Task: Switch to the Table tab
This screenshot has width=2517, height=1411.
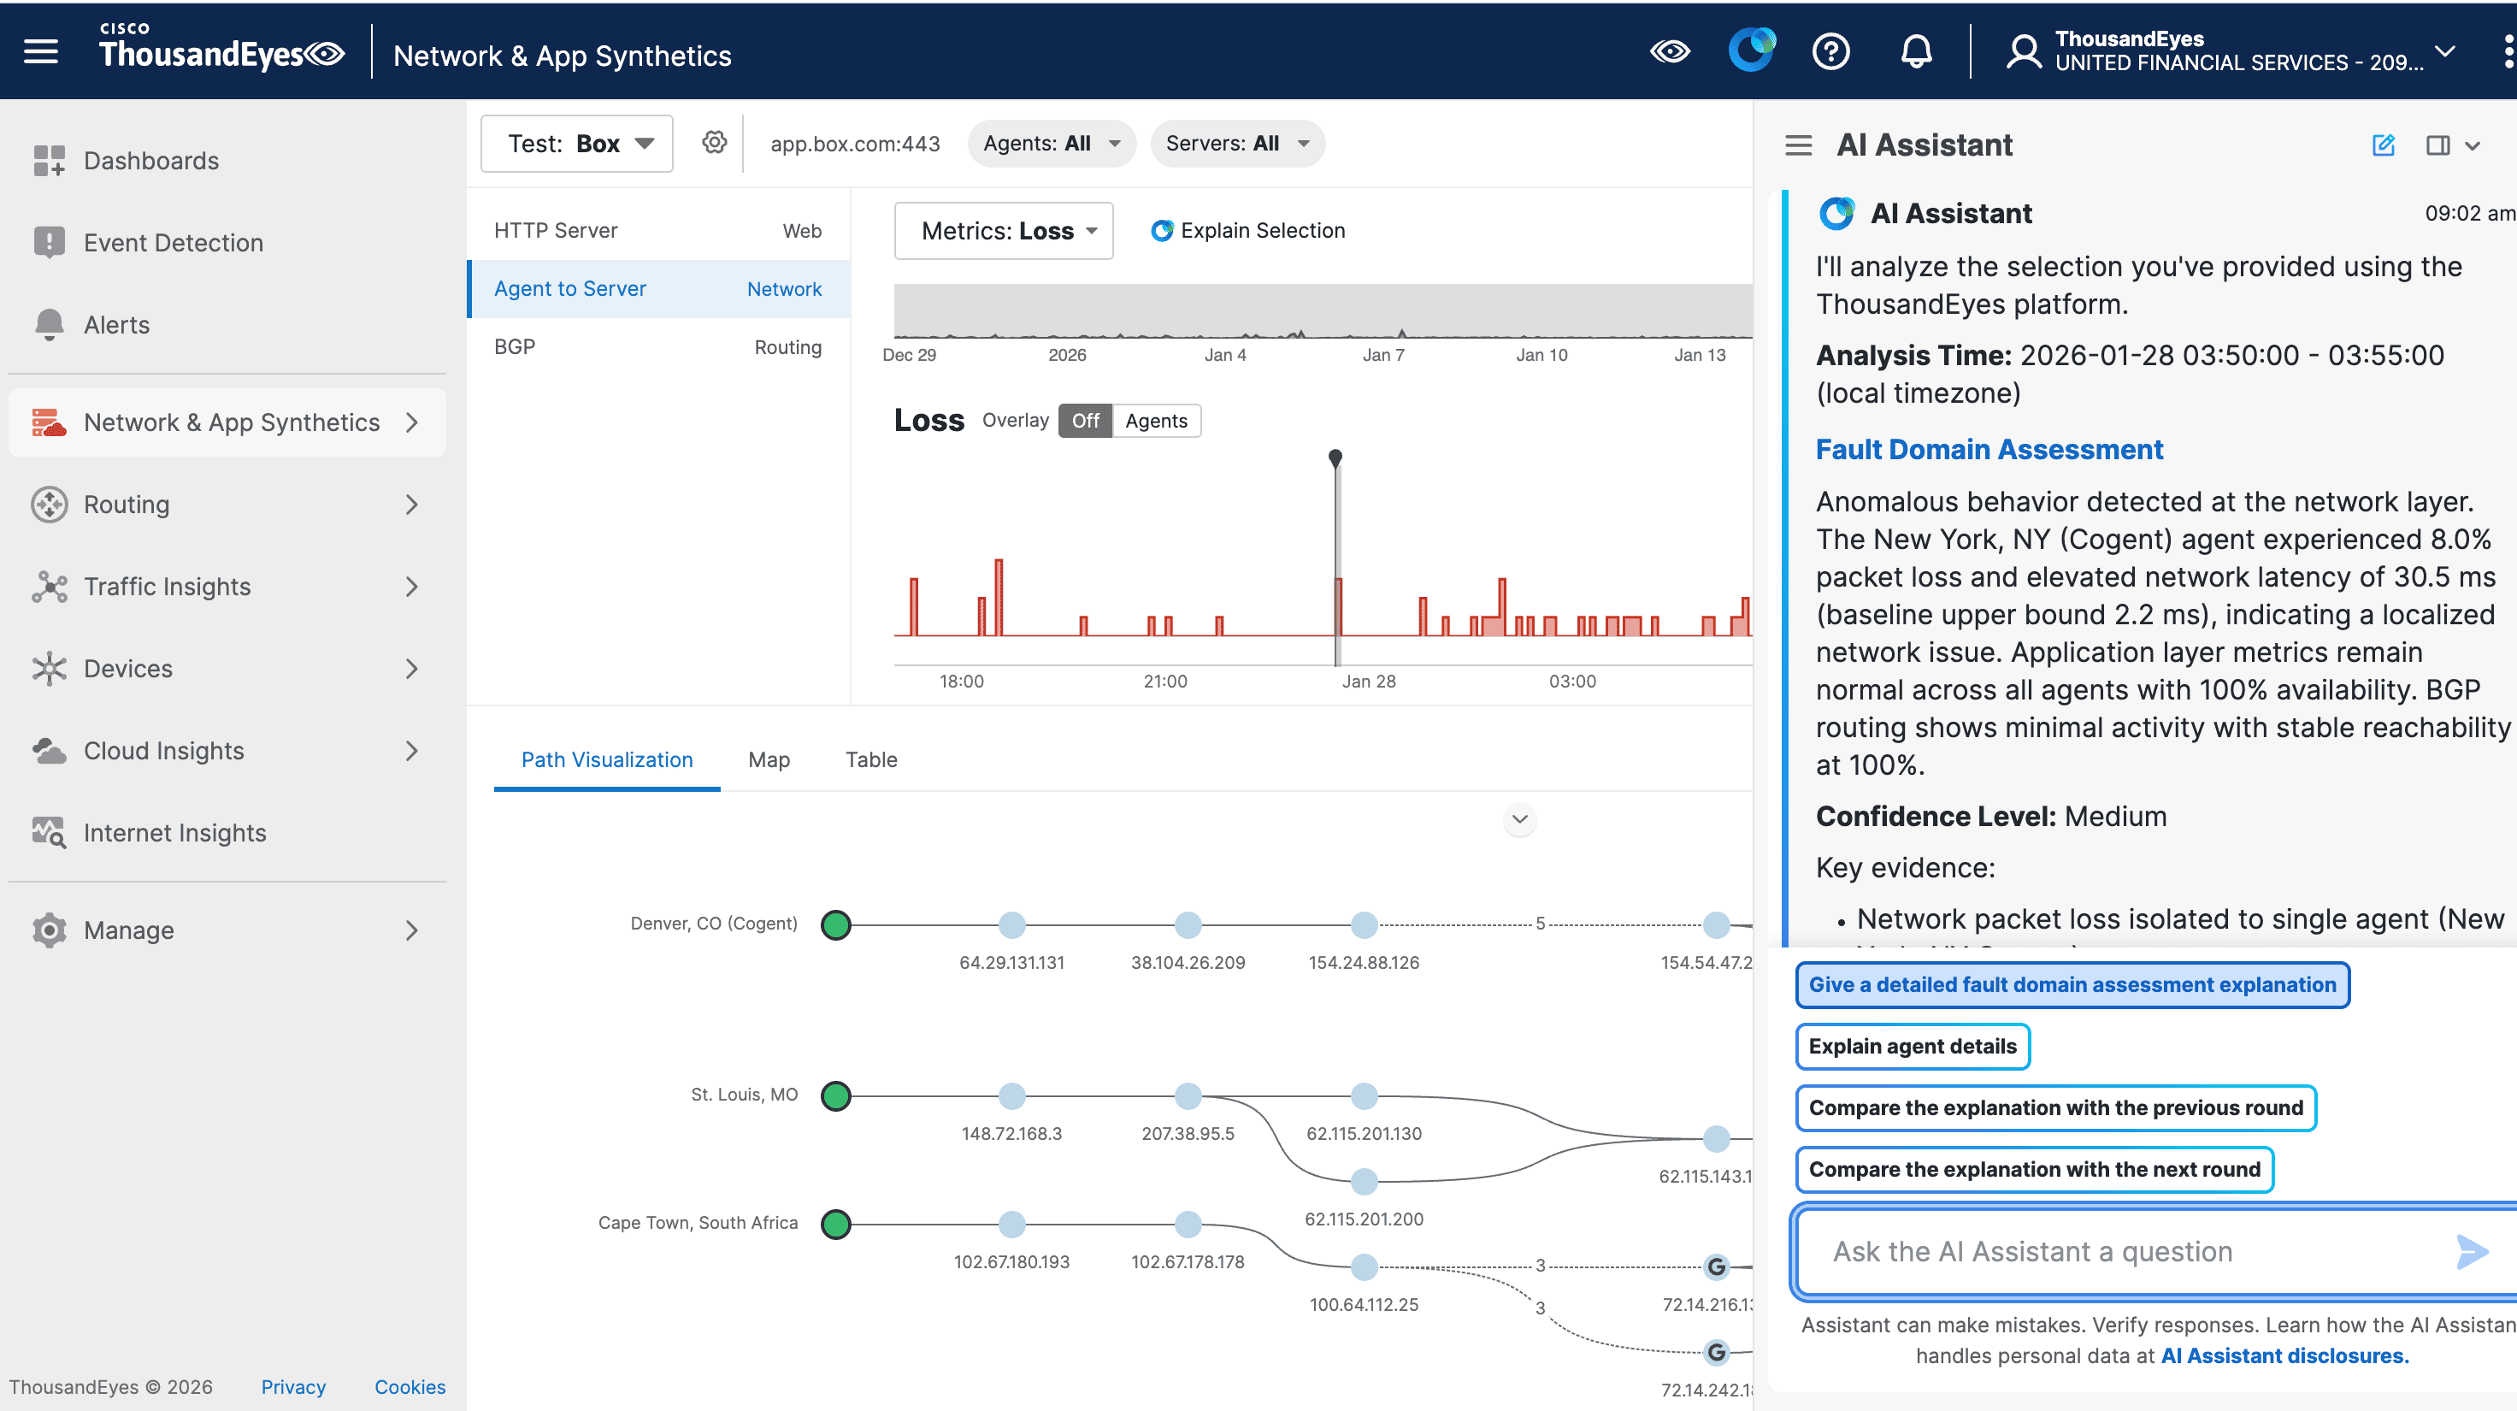Action: click(870, 759)
